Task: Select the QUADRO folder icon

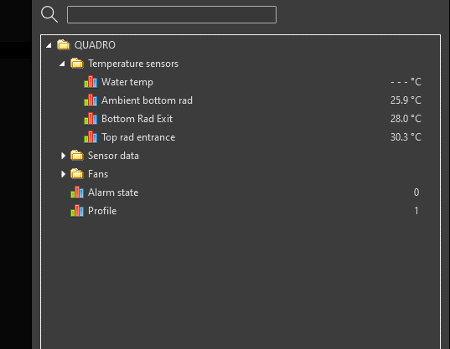Action: 64,45
